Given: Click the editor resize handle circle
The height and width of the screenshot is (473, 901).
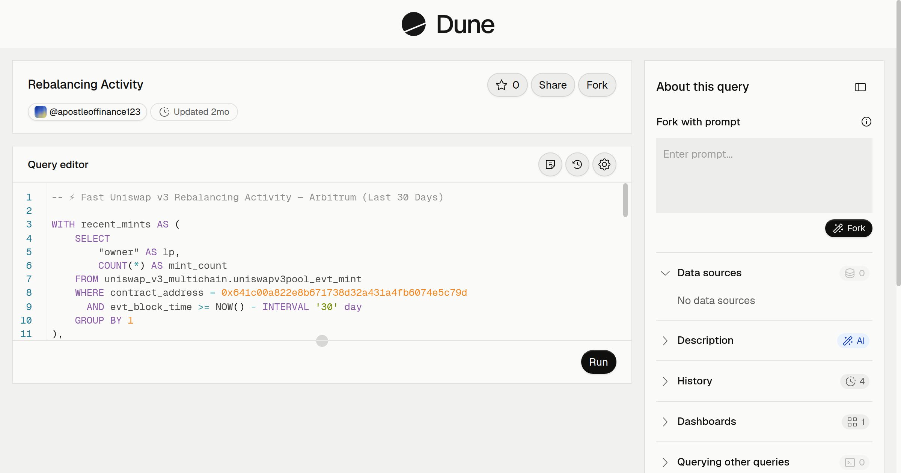Looking at the screenshot, I should tap(322, 341).
